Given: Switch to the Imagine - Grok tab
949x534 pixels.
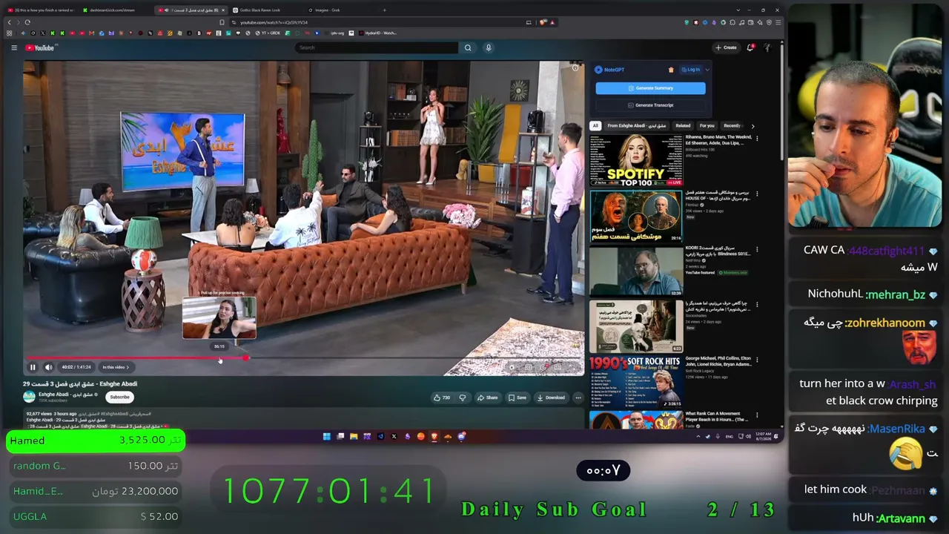Looking at the screenshot, I should [x=327, y=10].
